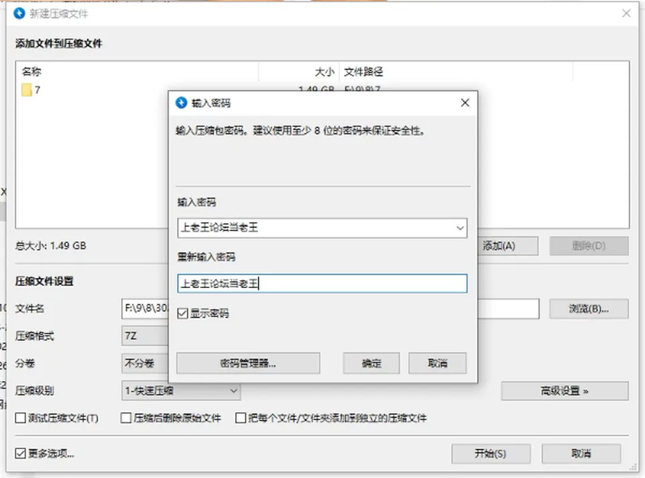The width and height of the screenshot is (645, 478).
Task: Check 把每个文件/文件夹添加到独立的压缩文件 option
Action: tap(241, 418)
